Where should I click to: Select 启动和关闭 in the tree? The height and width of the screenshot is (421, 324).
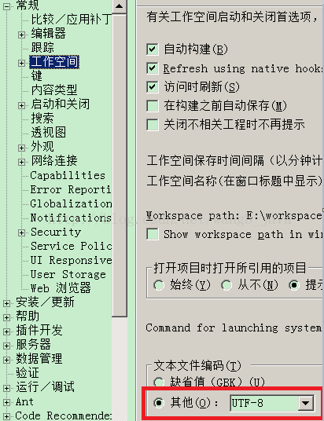pyautogui.click(x=61, y=104)
